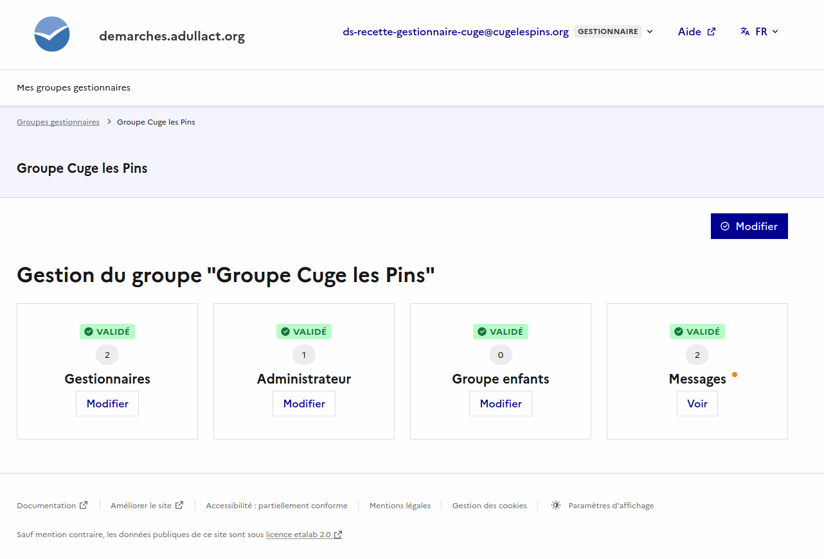Screen dimensions: 824x559
Task: Open Mentions légales footer link
Action: (400, 506)
